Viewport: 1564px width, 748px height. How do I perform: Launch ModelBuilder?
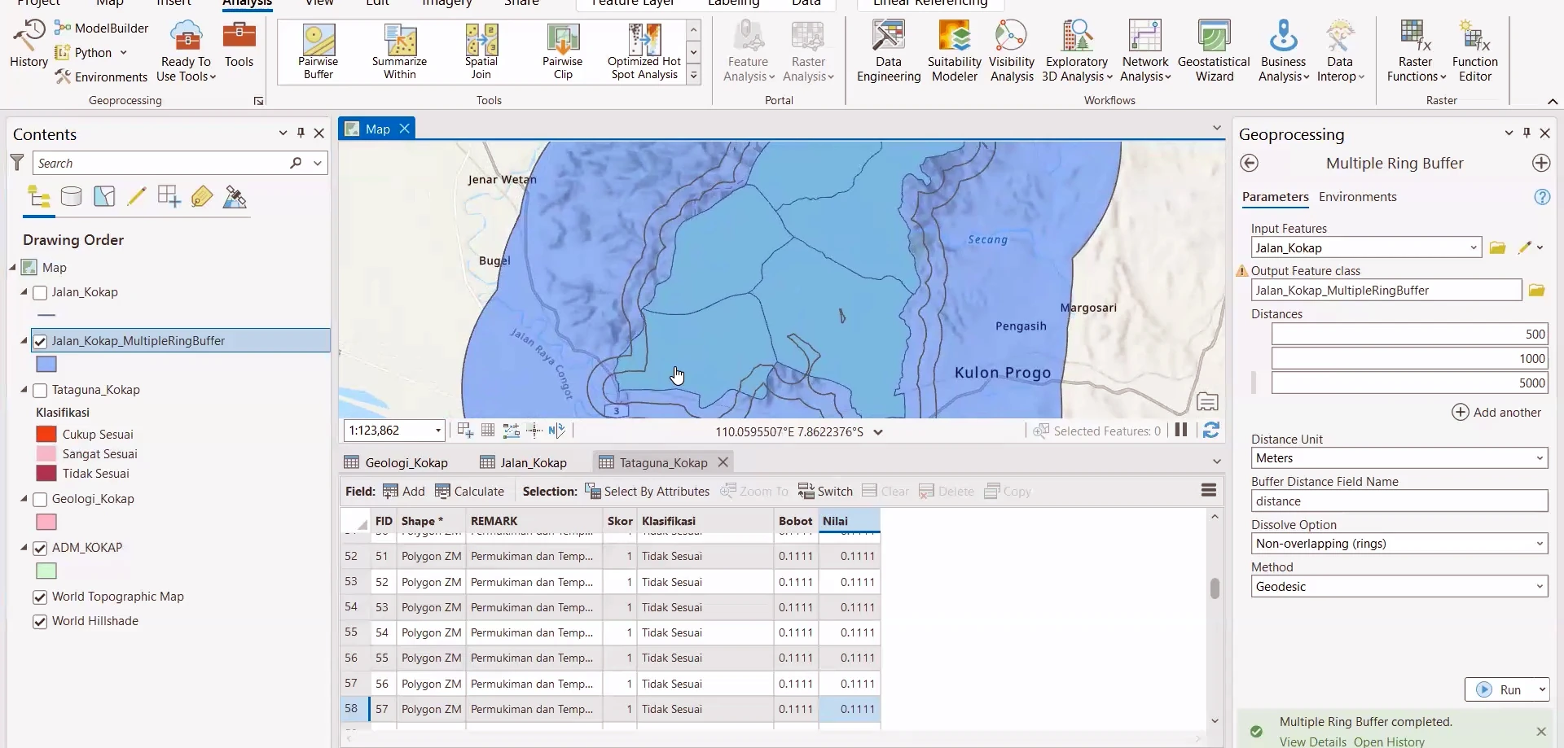click(x=102, y=28)
